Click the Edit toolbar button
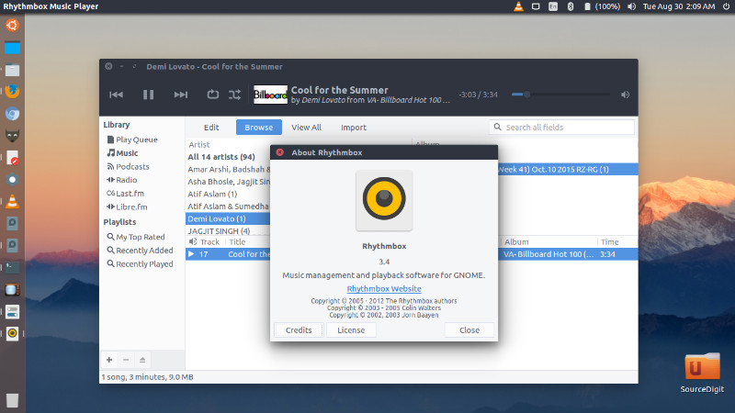Viewport: 735px width, 413px height. [x=211, y=128]
